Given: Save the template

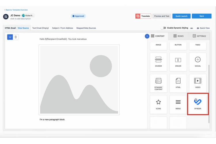Looking at the screenshot, I should coord(202,16).
